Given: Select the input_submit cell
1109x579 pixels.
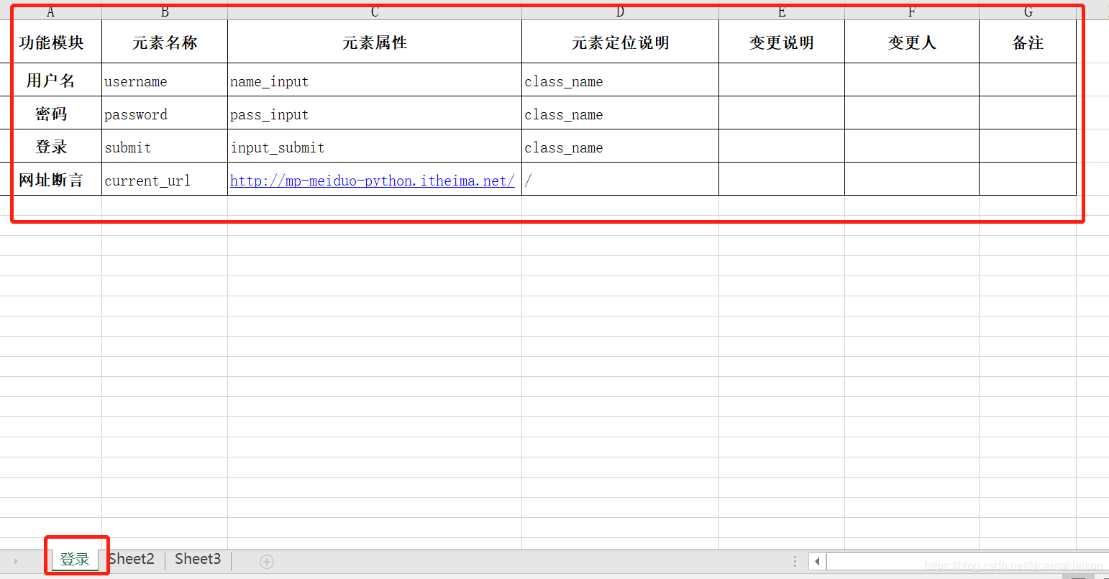Looking at the screenshot, I should (x=375, y=146).
